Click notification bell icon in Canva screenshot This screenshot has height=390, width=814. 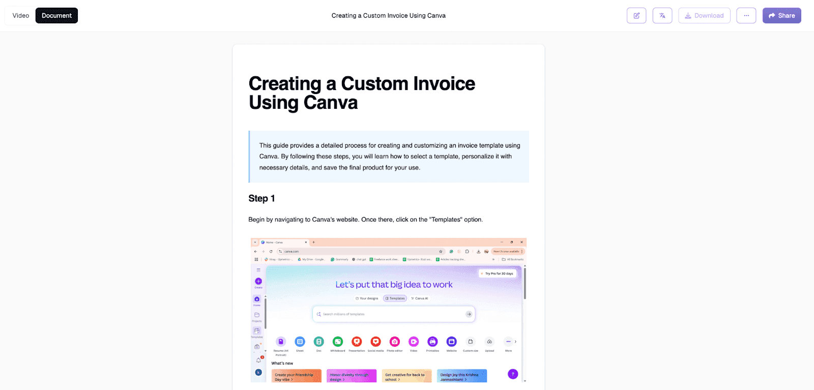(258, 360)
